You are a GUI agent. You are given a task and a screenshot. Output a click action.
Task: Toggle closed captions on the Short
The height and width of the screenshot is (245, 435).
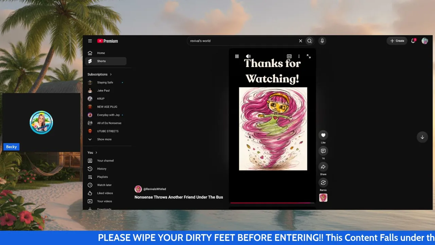tap(289, 56)
